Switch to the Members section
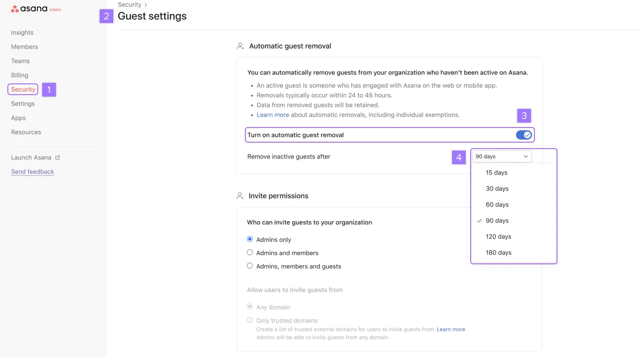This screenshot has width=638, height=357. click(24, 47)
